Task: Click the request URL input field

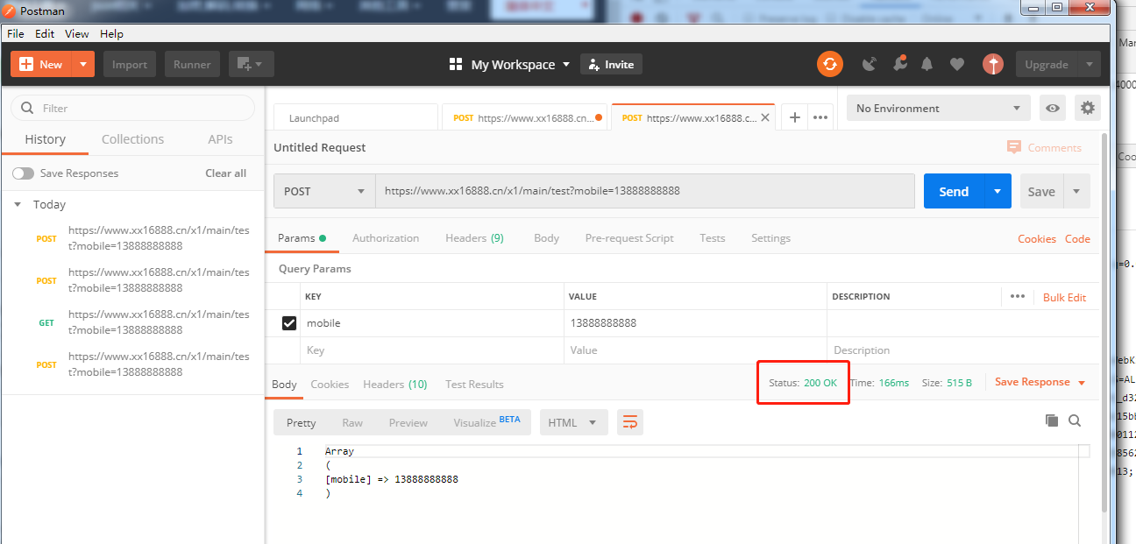Action: [x=645, y=191]
